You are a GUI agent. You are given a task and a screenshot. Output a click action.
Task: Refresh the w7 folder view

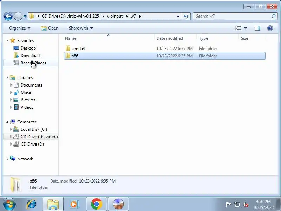(186, 16)
